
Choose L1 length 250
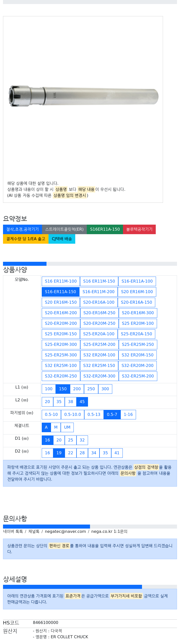(91, 389)
